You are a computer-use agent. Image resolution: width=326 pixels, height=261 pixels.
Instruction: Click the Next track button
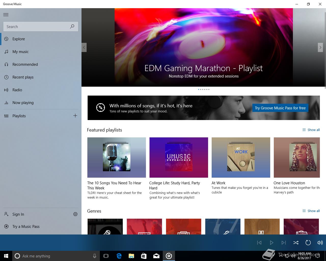coord(284,243)
